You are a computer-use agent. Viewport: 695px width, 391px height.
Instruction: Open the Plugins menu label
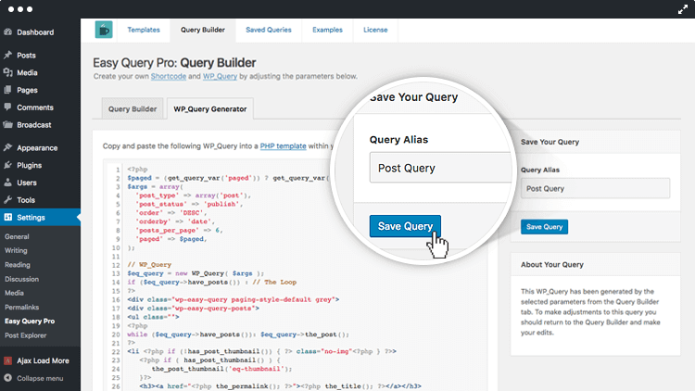(30, 165)
